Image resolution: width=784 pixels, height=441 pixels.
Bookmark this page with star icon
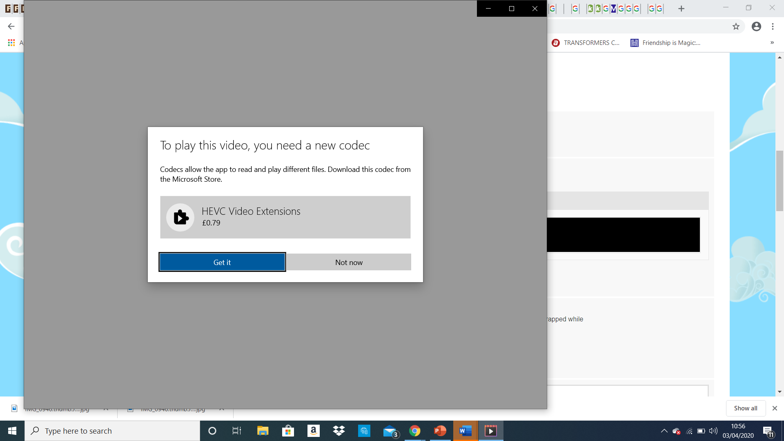click(736, 27)
